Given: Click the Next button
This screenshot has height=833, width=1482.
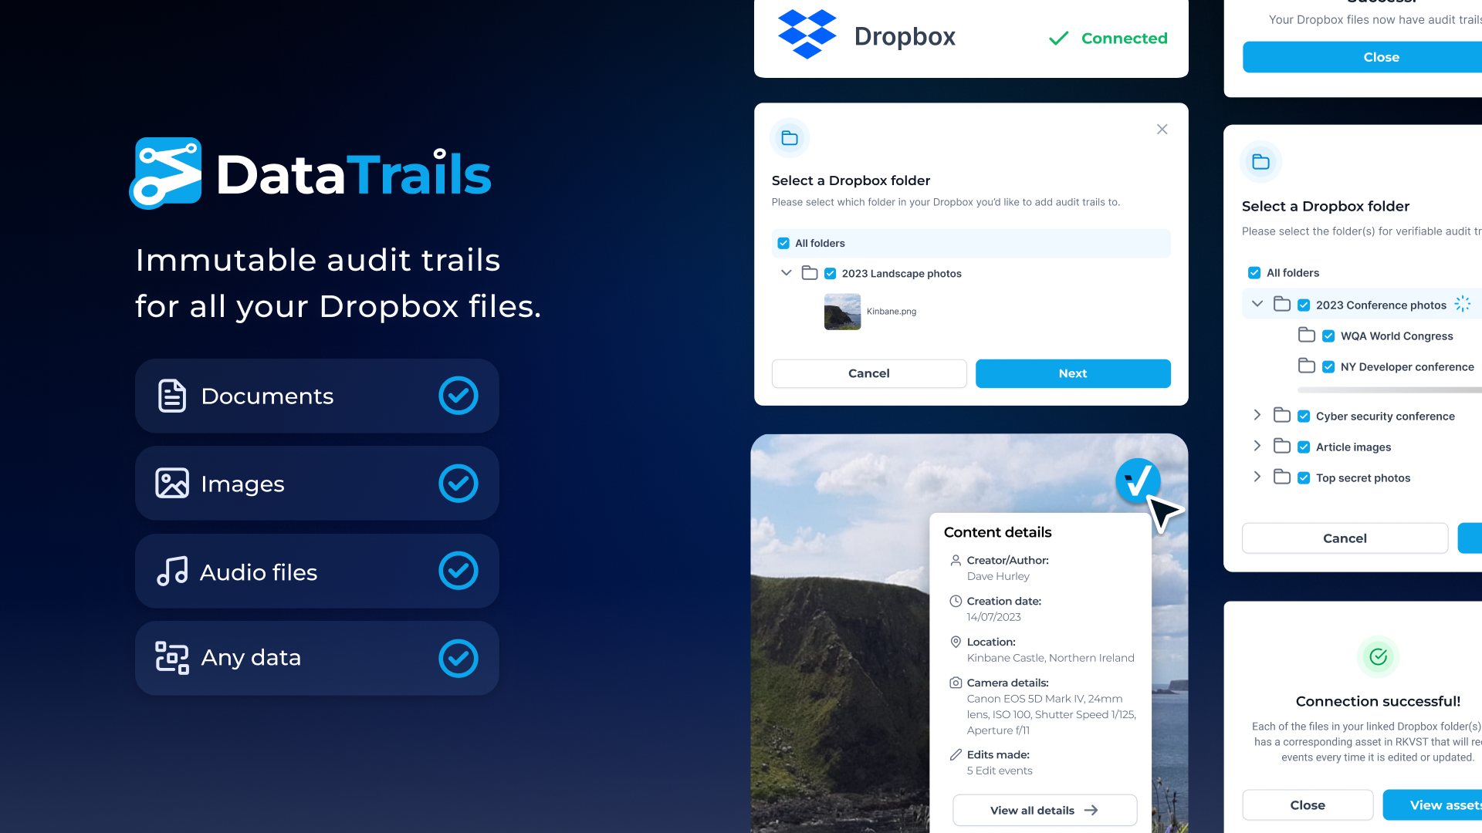Looking at the screenshot, I should (x=1073, y=373).
